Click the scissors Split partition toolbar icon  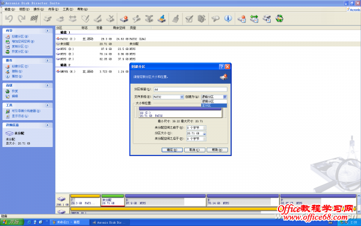click(137, 19)
